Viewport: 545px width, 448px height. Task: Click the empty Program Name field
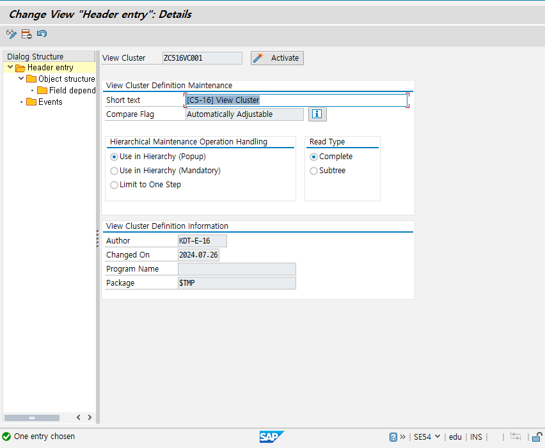[237, 269]
